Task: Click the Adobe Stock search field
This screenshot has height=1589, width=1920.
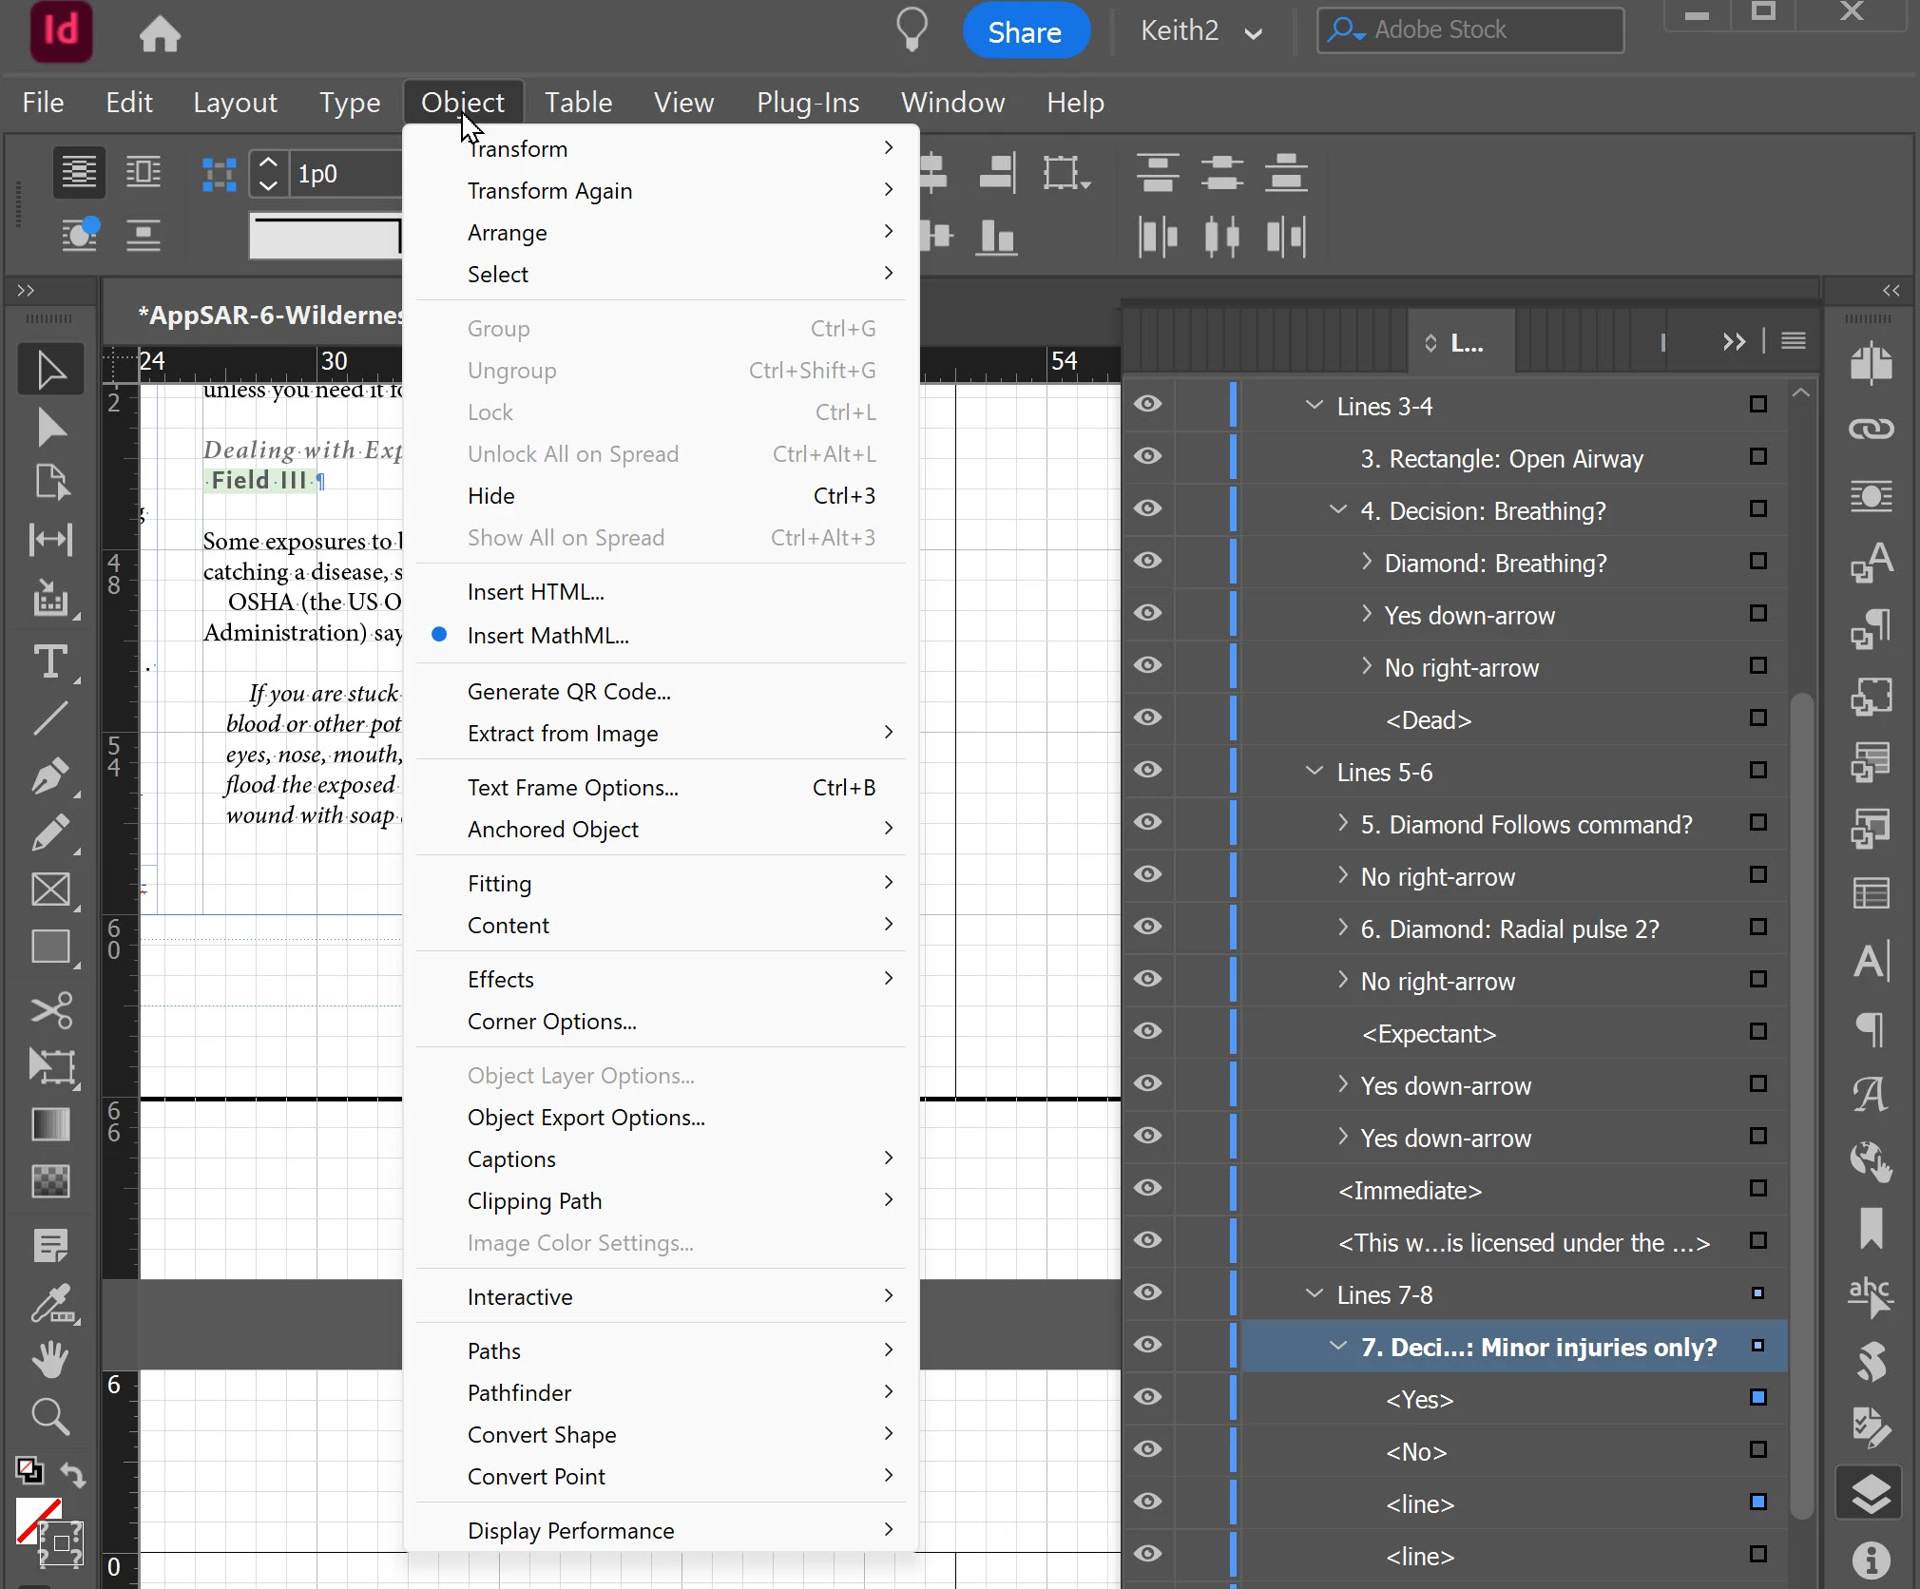Action: point(1483,30)
